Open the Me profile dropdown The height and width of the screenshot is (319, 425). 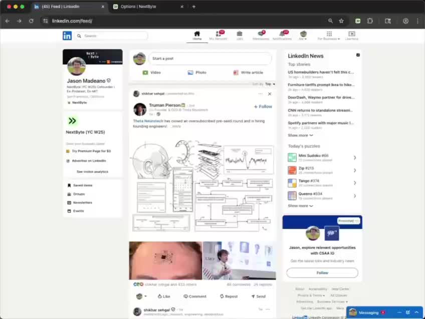point(303,34)
